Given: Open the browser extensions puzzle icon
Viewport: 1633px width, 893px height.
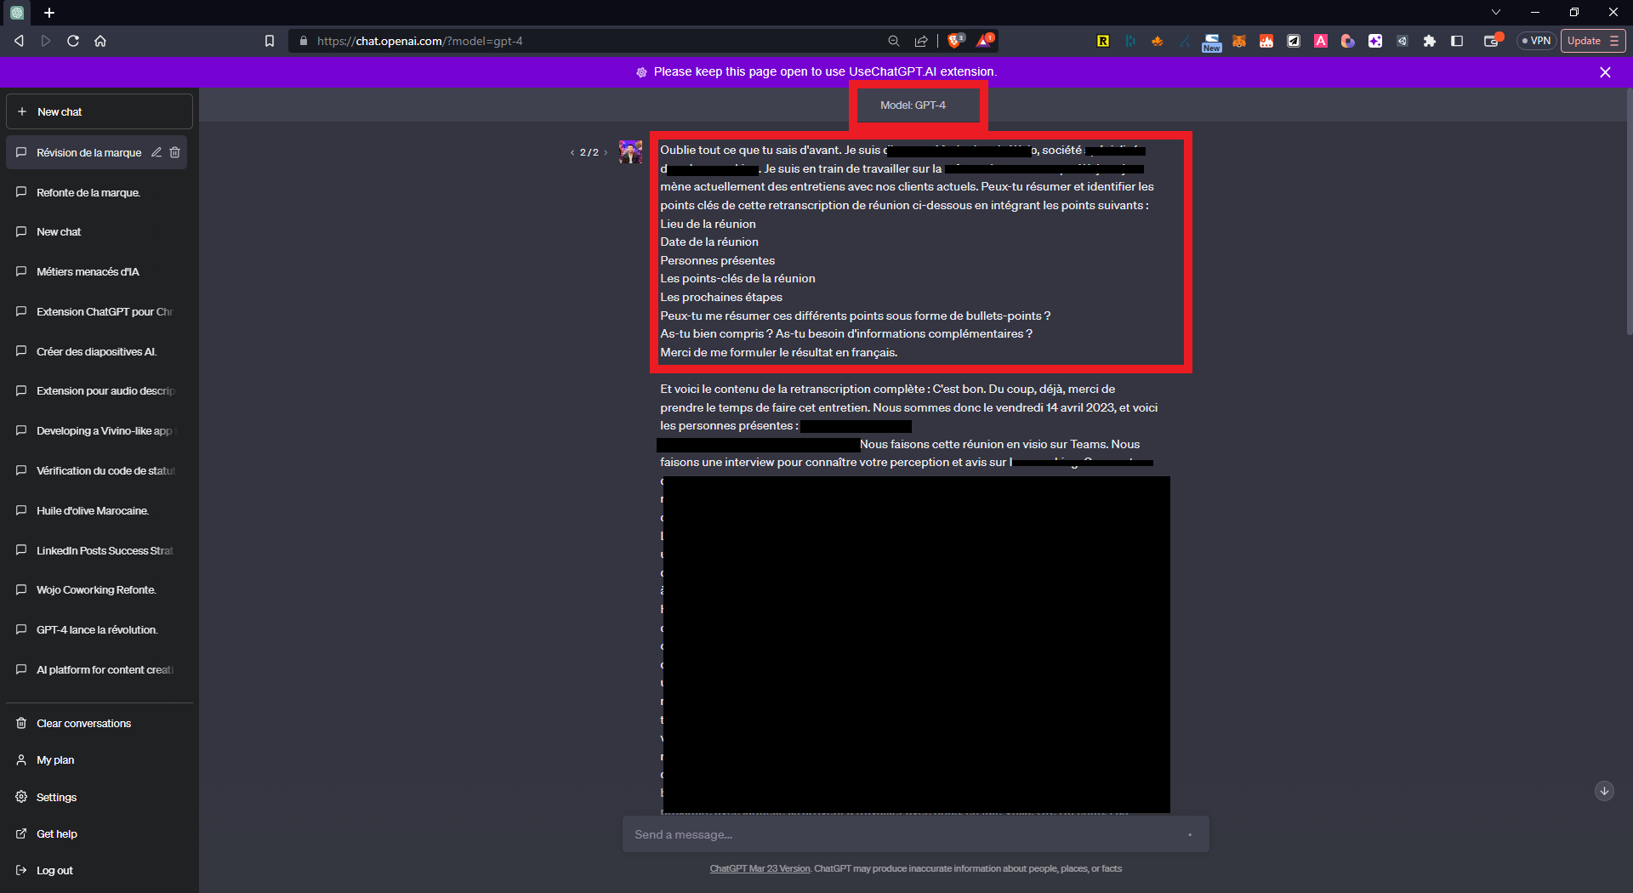Looking at the screenshot, I should pyautogui.click(x=1430, y=41).
